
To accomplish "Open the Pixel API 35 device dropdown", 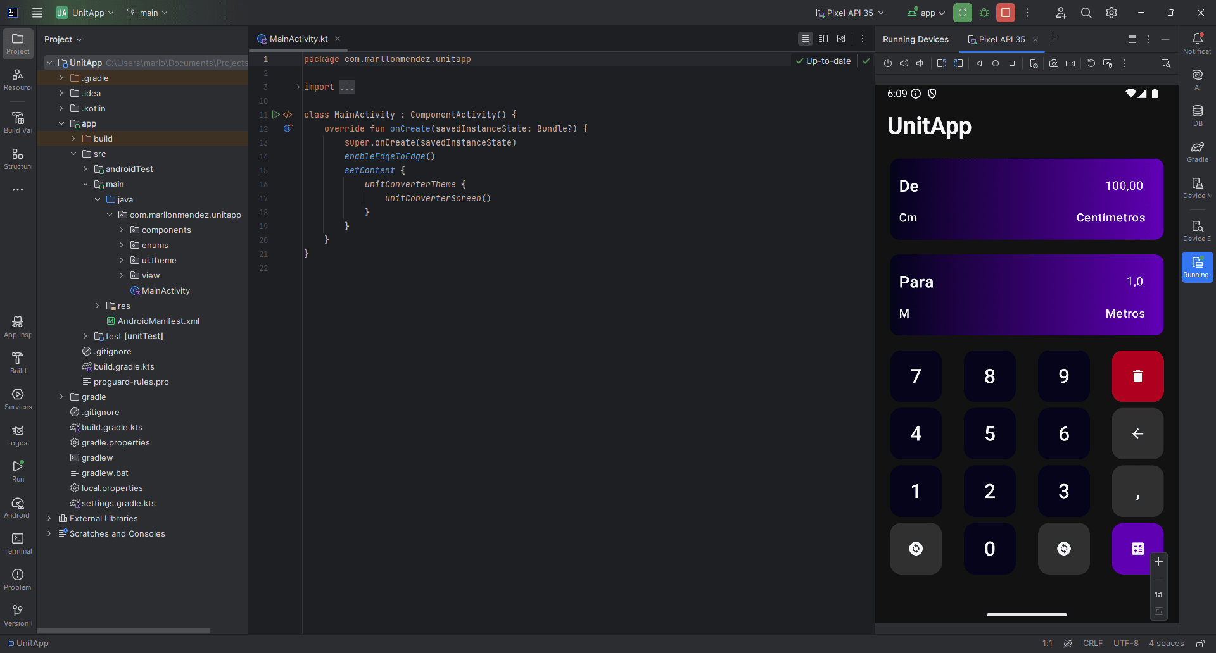I will coord(849,13).
